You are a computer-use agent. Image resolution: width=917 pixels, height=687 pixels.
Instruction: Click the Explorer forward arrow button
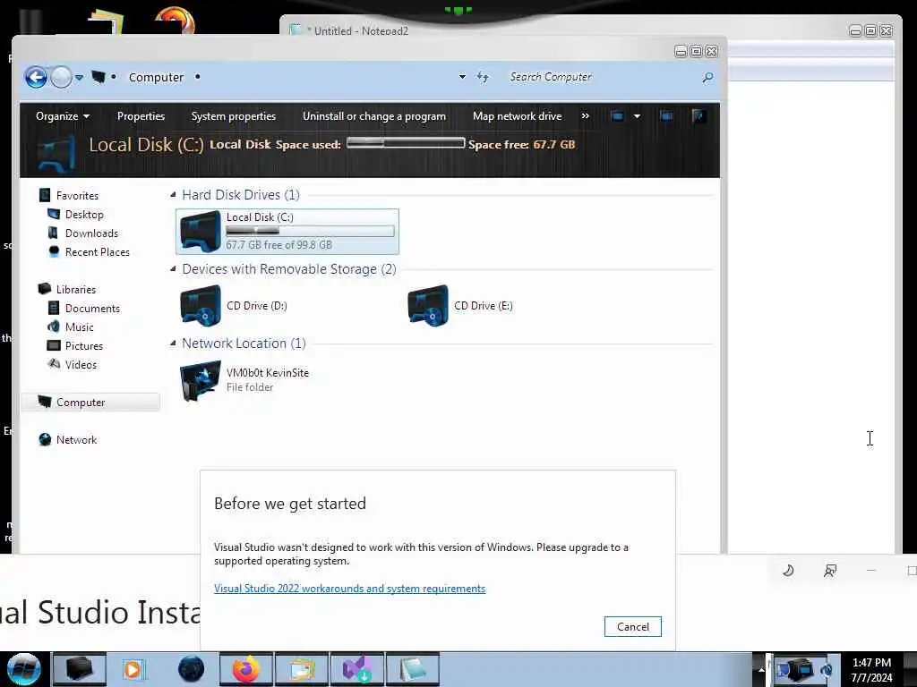(x=61, y=77)
